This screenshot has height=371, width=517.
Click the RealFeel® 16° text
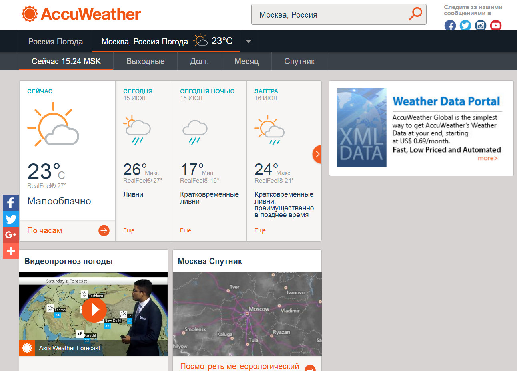(200, 181)
